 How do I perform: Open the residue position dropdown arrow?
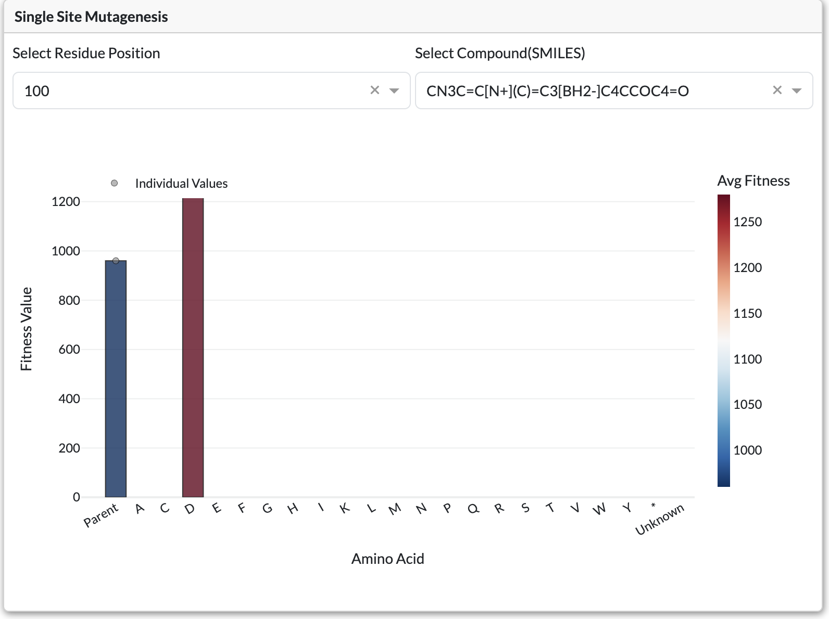tap(394, 91)
